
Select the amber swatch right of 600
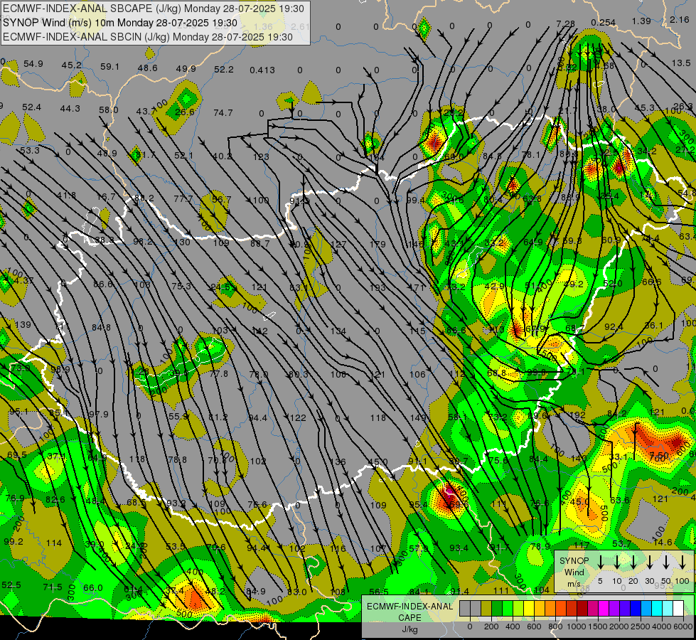pos(540,609)
